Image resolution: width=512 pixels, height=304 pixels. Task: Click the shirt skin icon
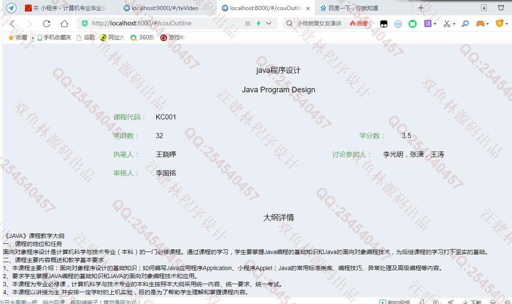501,8
